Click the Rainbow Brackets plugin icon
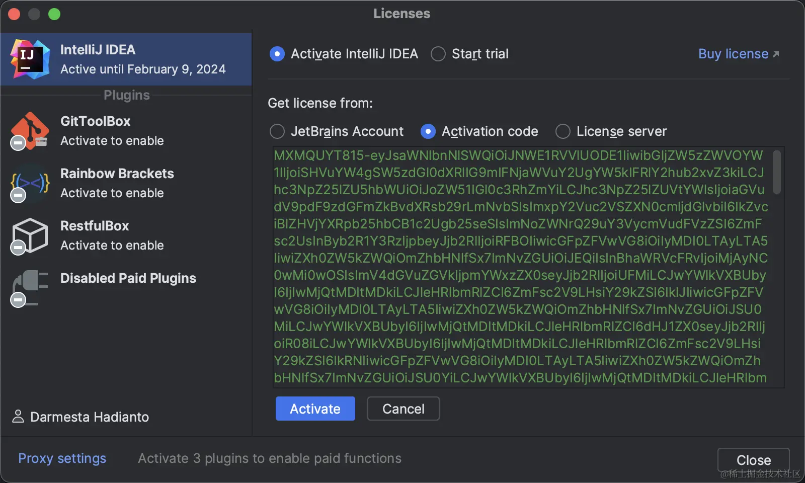The height and width of the screenshot is (483, 805). [30, 183]
